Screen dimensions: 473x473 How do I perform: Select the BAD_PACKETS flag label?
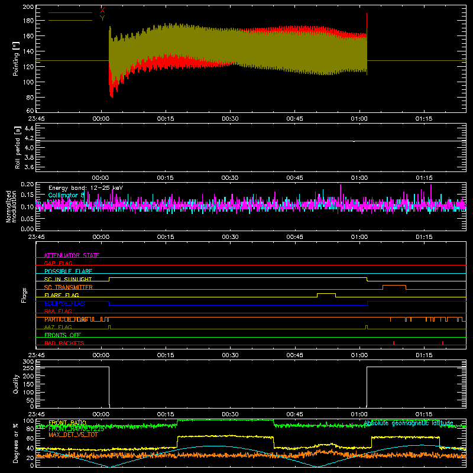pos(64,343)
